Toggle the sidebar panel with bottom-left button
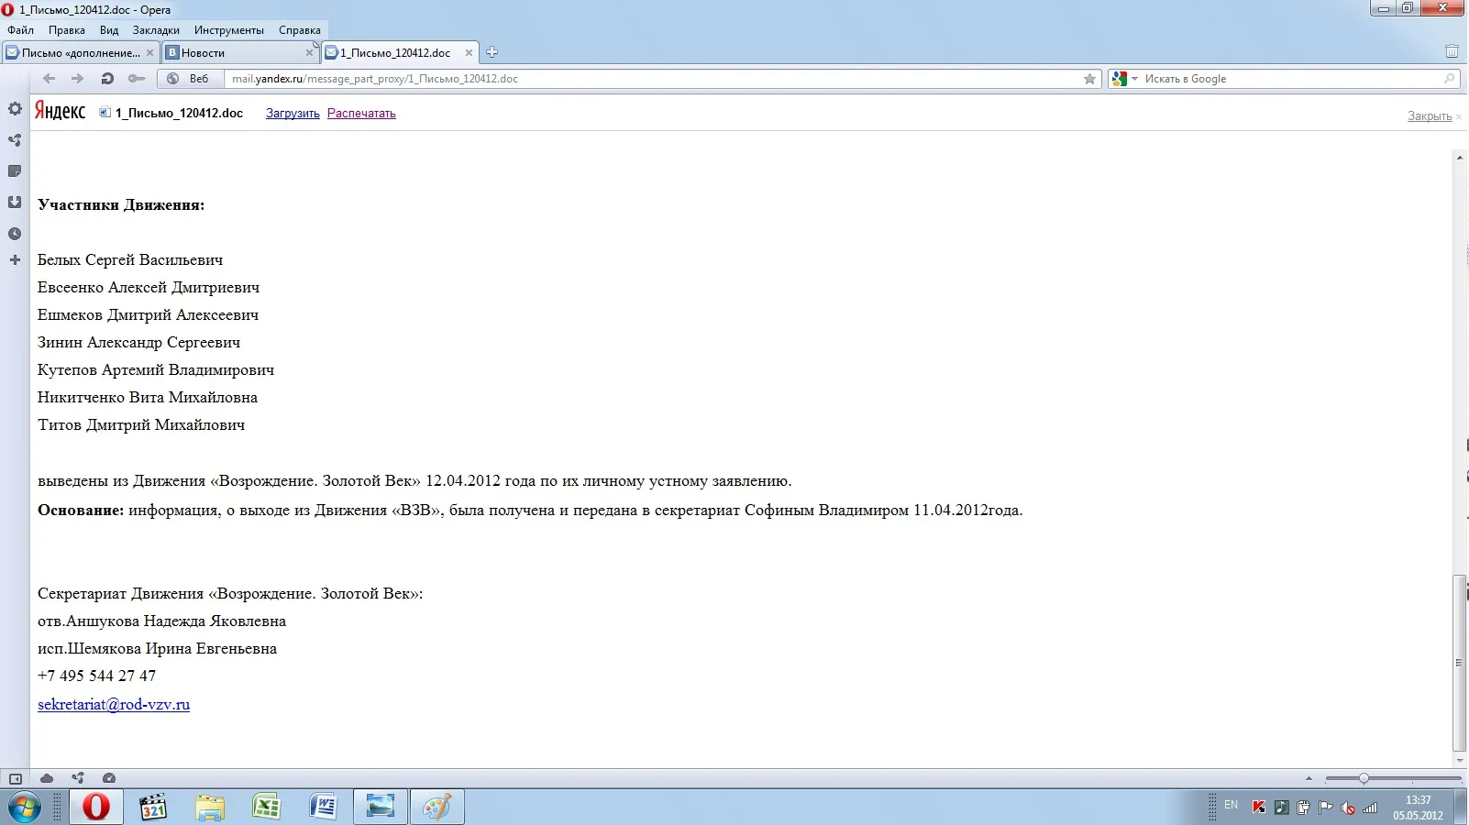Screen dimensions: 1469x825 click(x=15, y=778)
